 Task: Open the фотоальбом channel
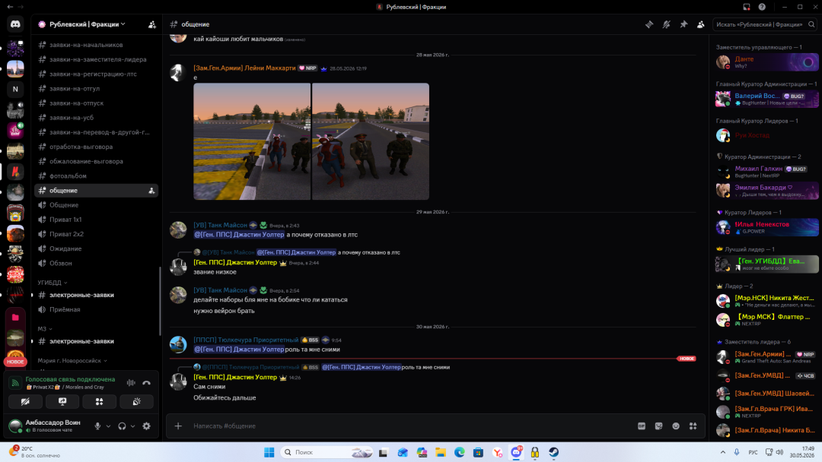[x=96, y=176]
